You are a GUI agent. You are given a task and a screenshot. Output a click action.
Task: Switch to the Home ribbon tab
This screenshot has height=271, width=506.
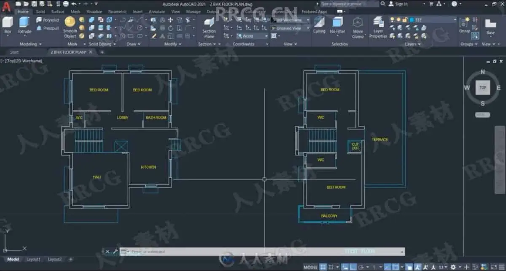click(x=23, y=12)
